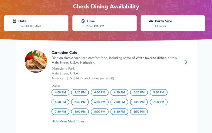Click the Carnation Cafe sandwich thumbnail
This screenshot has width=212, height=133.
pyautogui.click(x=36, y=61)
